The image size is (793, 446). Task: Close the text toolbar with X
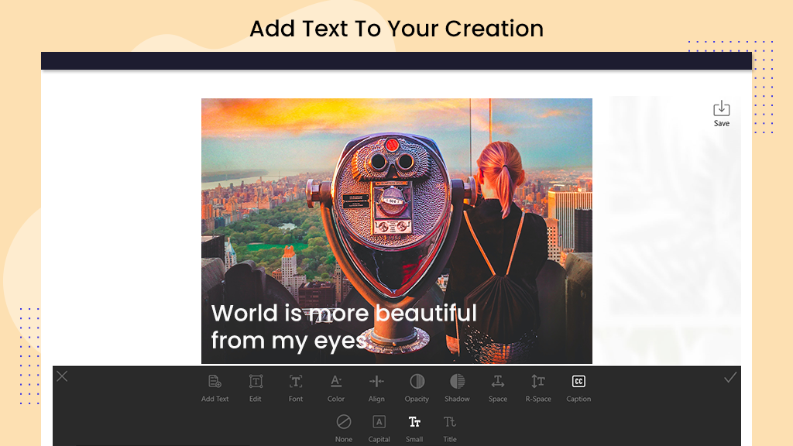(62, 376)
